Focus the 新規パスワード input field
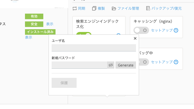 click(x=79, y=65)
